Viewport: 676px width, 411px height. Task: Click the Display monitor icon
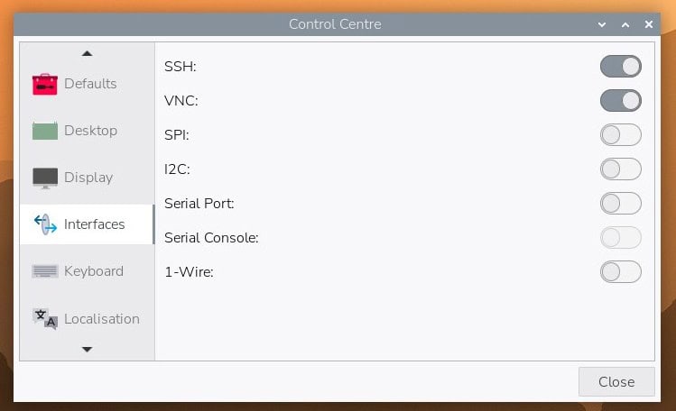45,178
